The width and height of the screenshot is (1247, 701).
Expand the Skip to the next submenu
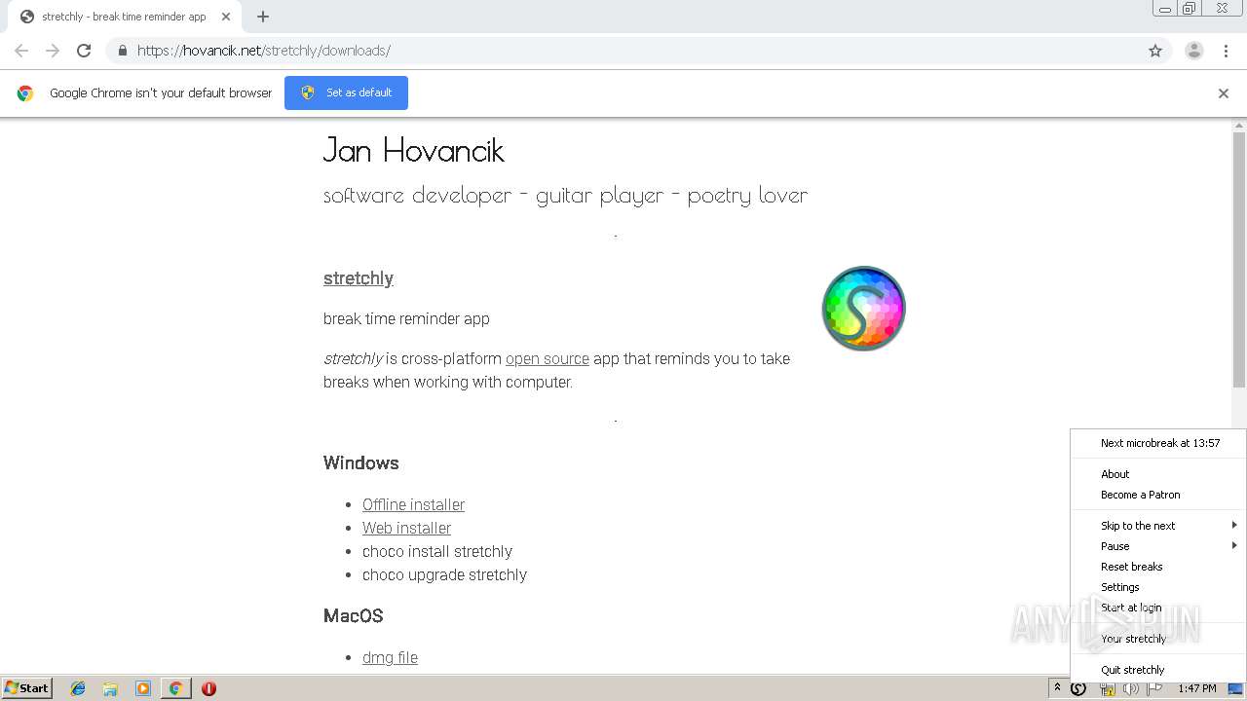1158,526
